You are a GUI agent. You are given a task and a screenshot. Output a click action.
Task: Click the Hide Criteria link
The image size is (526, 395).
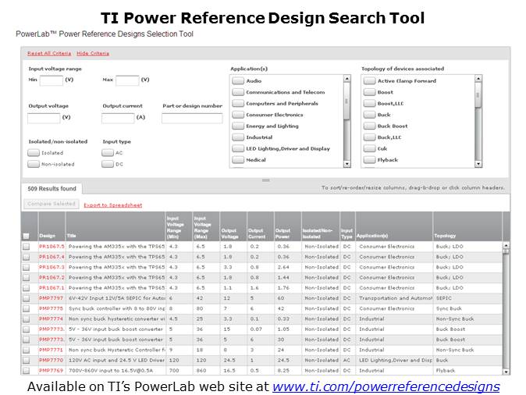[x=93, y=53]
